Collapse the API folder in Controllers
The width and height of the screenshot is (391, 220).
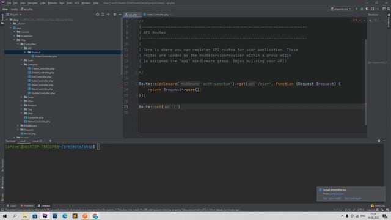point(22,48)
